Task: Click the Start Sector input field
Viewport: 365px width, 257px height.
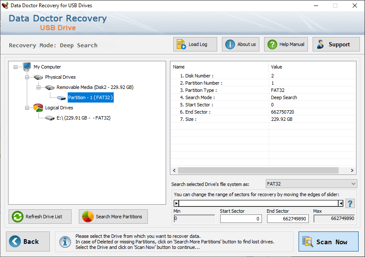Action: click(241, 219)
